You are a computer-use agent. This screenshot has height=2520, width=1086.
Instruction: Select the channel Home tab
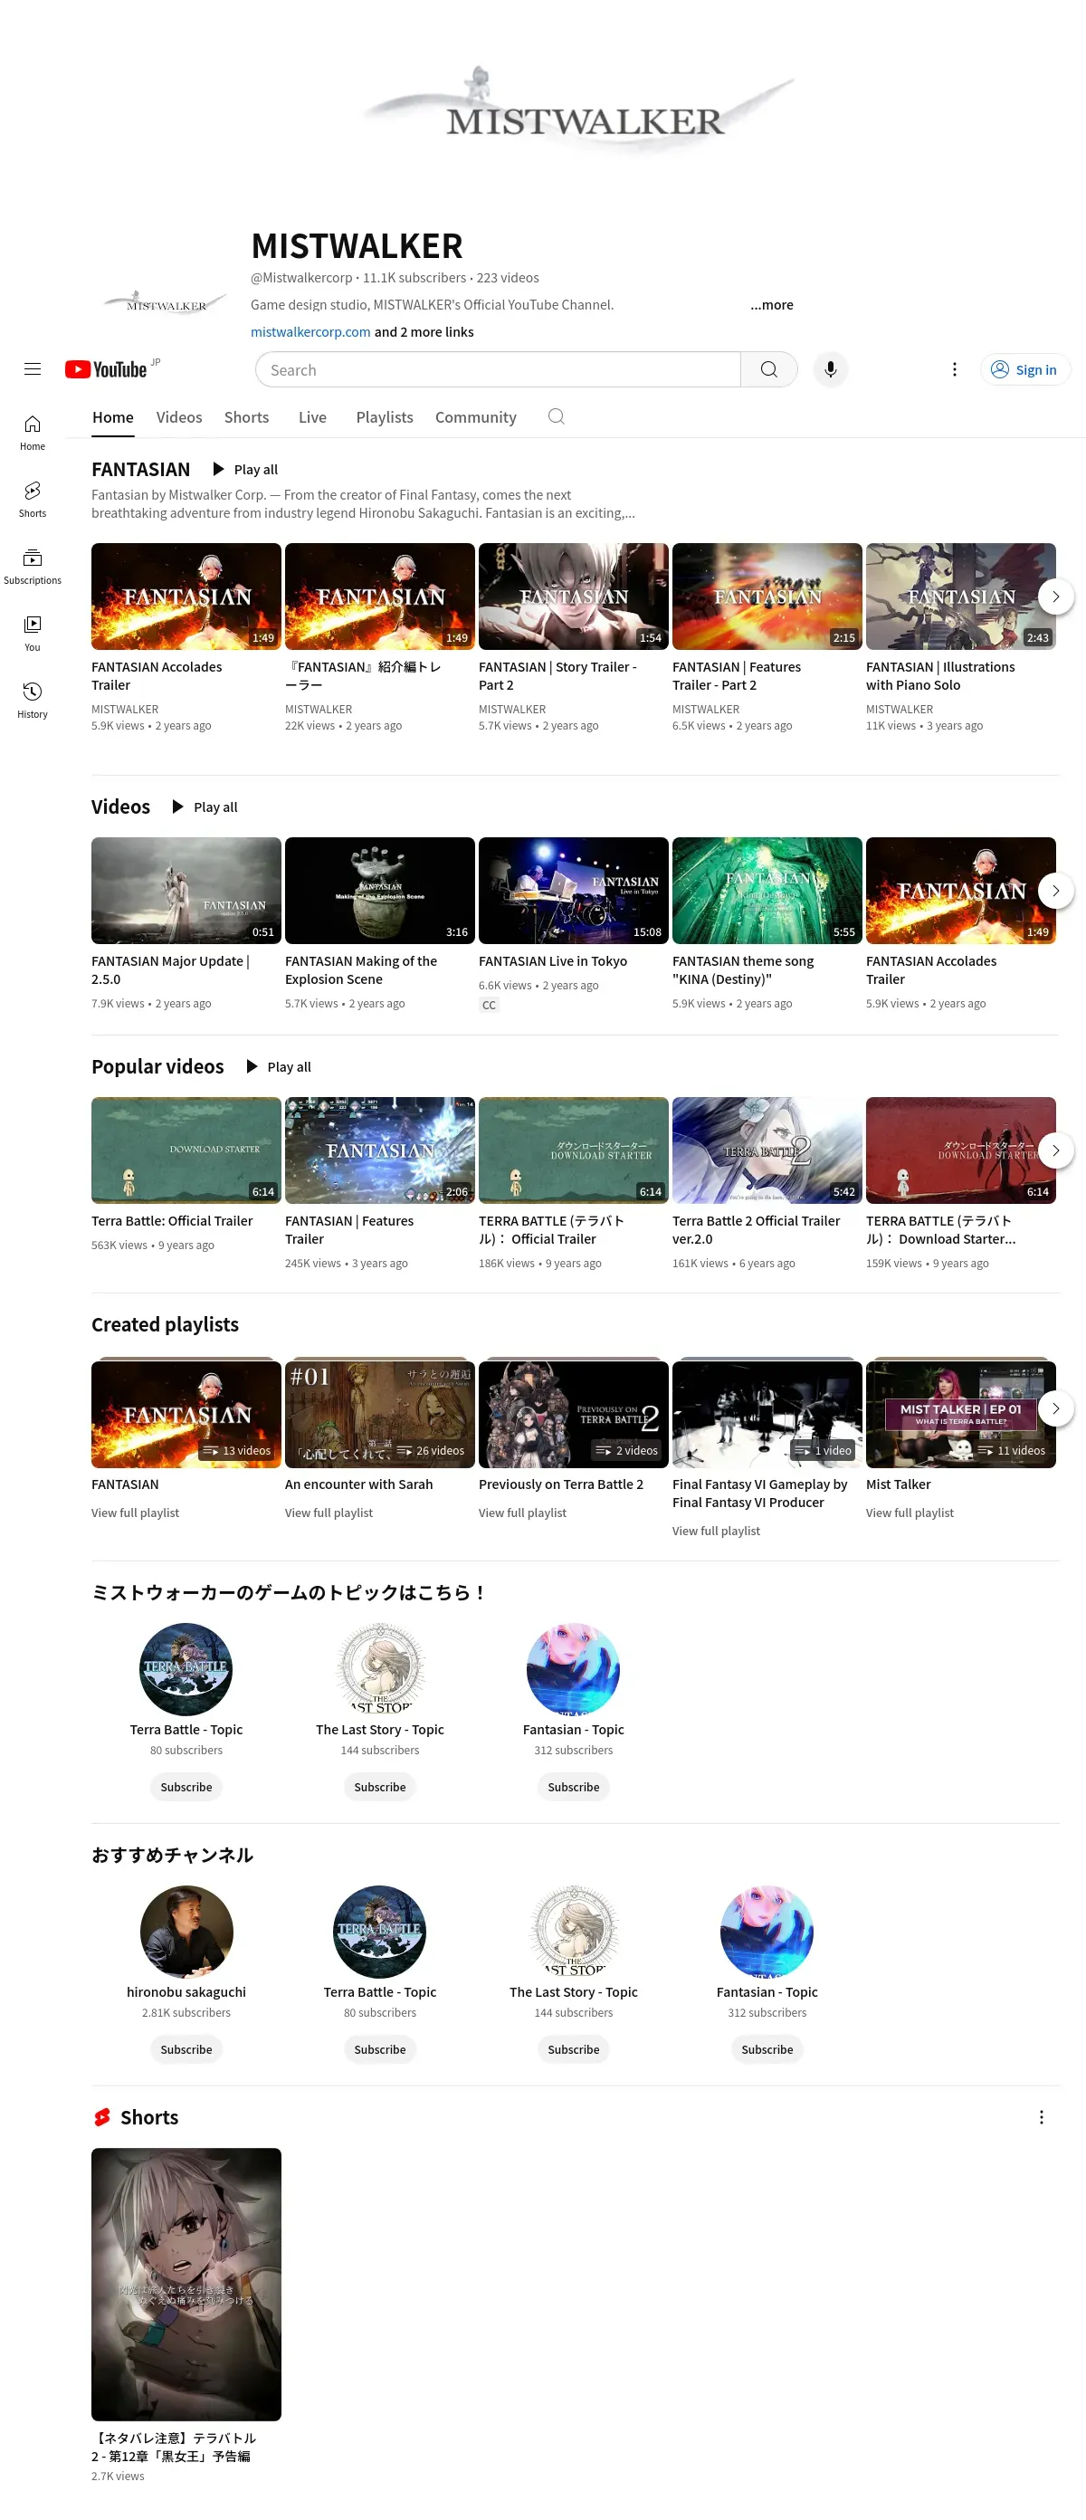[112, 416]
